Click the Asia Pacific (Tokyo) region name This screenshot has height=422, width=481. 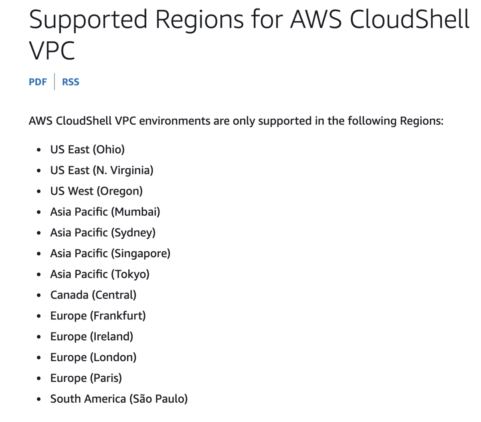(100, 274)
